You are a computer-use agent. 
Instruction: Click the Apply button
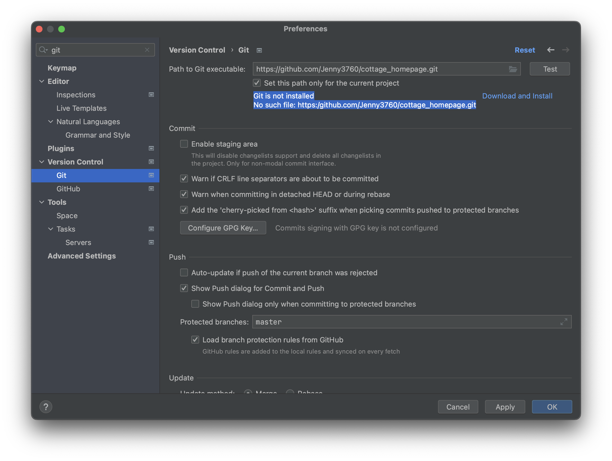[505, 407]
